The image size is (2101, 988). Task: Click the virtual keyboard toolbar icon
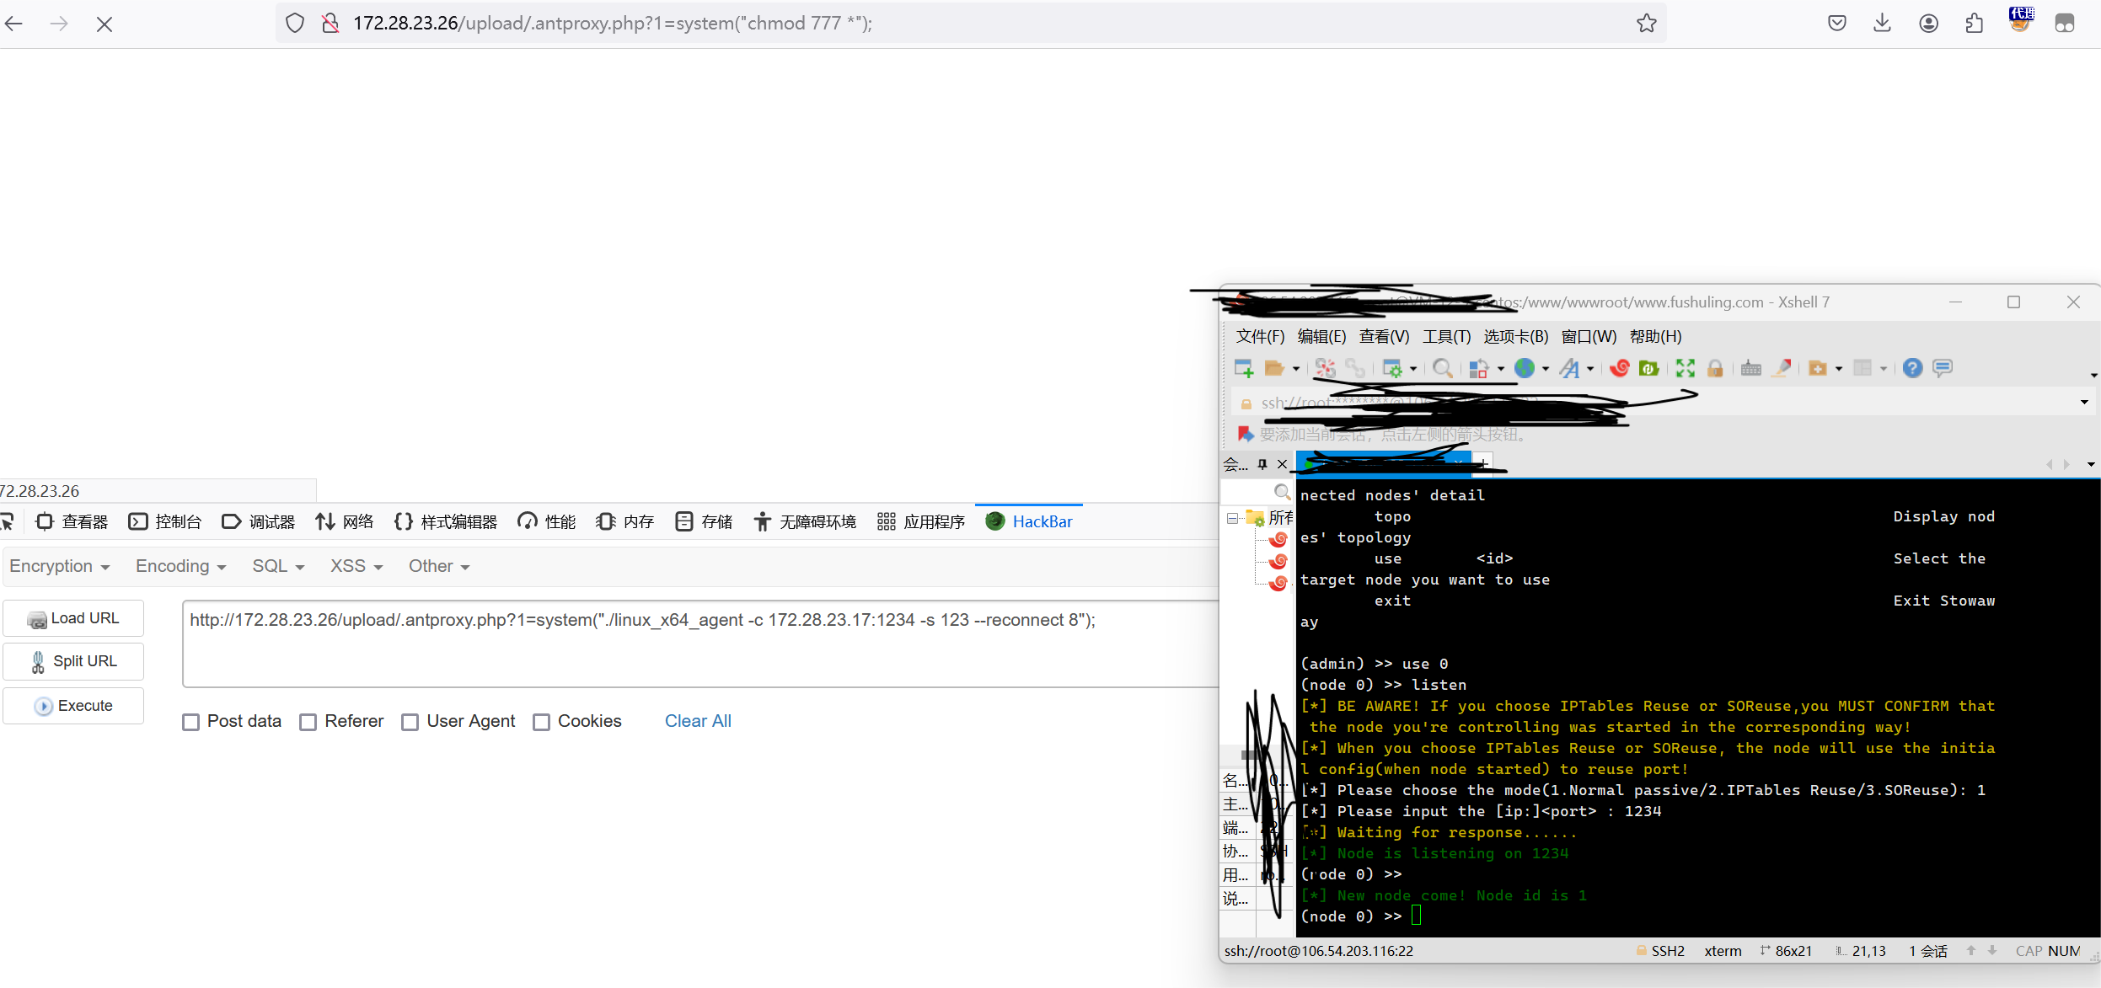pyautogui.click(x=1750, y=368)
